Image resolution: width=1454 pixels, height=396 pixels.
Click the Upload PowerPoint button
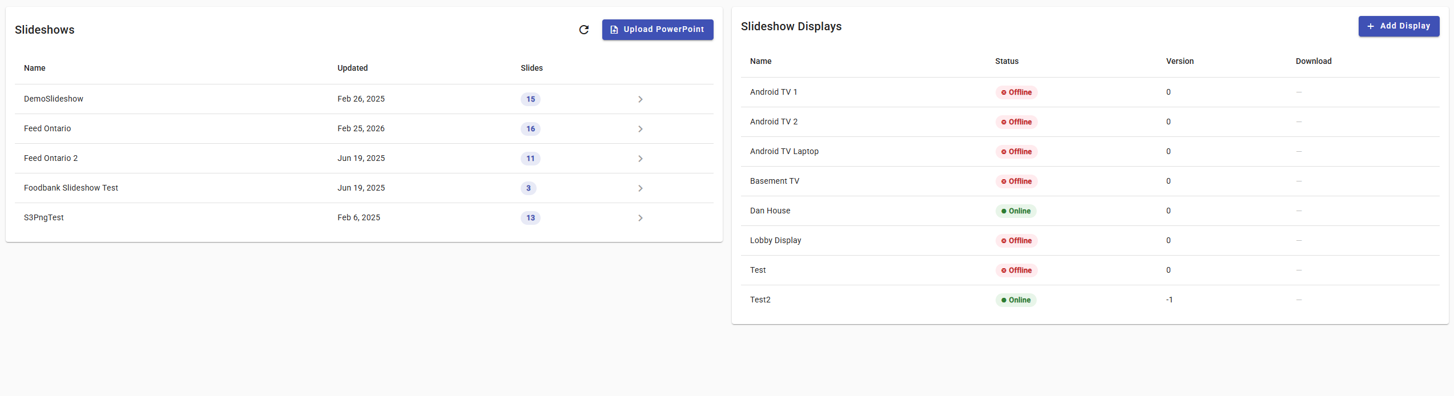click(x=657, y=30)
